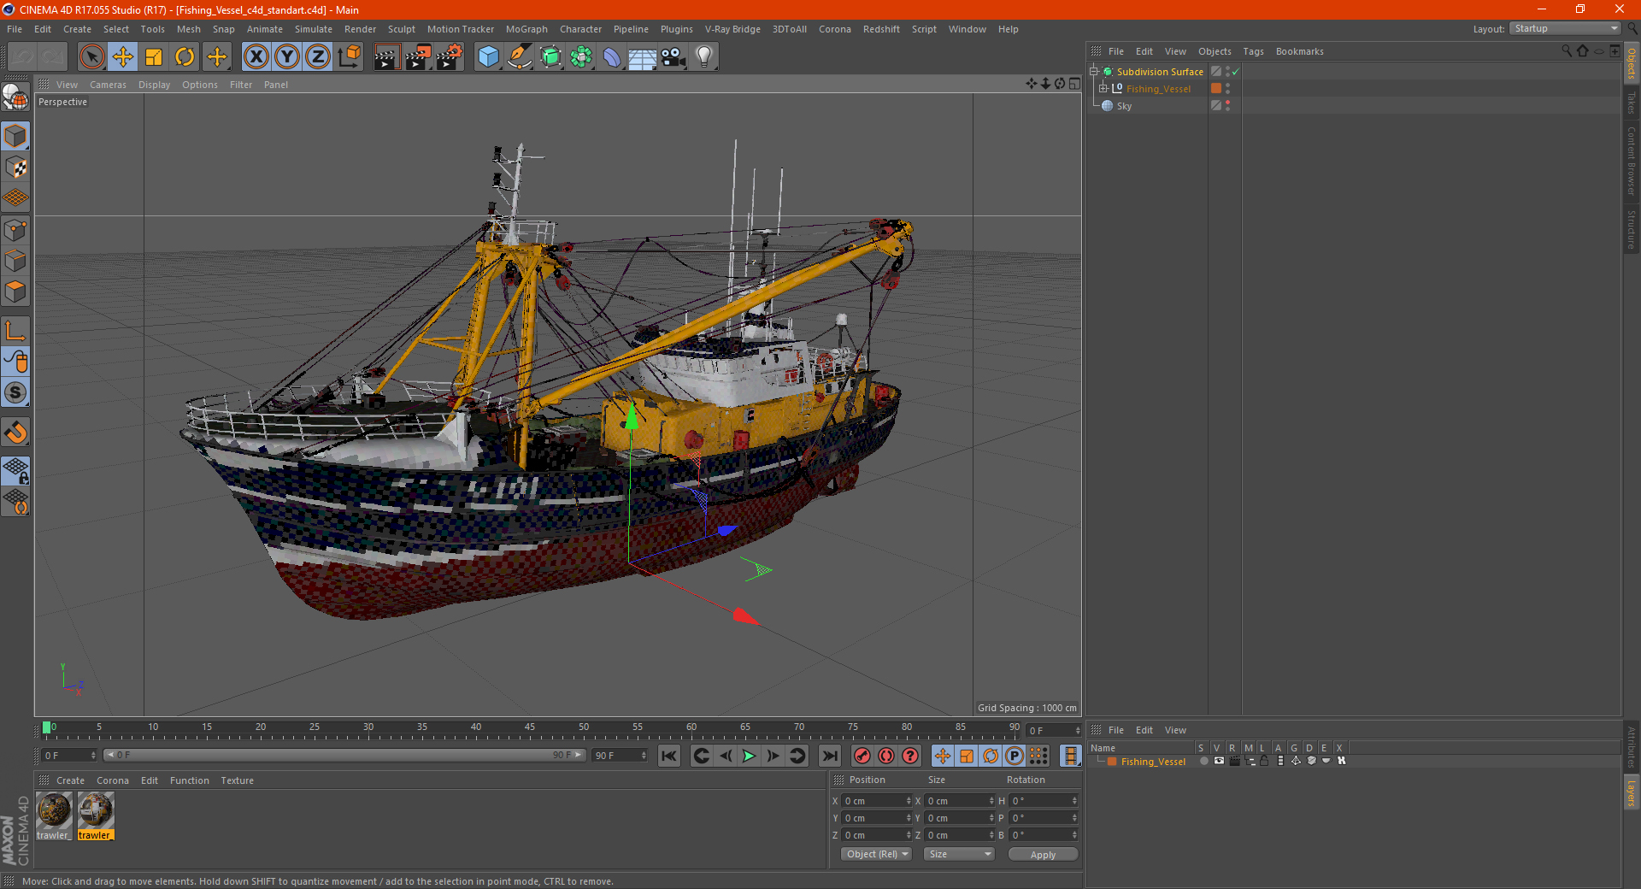Add a Camera object
The image size is (1641, 889).
pyautogui.click(x=673, y=57)
